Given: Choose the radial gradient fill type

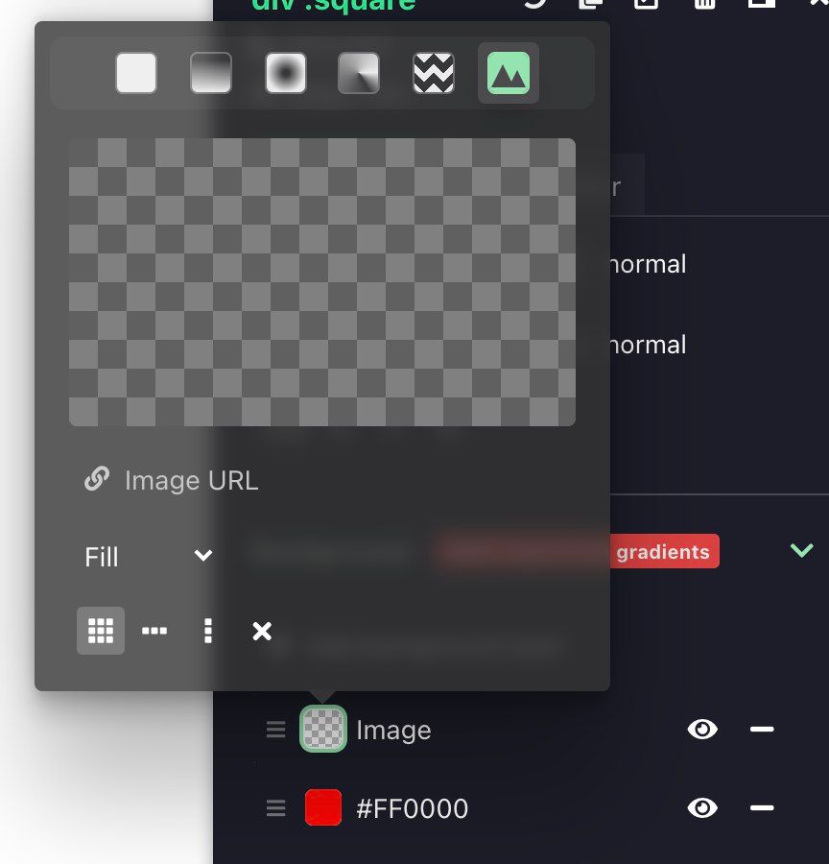Looking at the screenshot, I should tap(285, 73).
